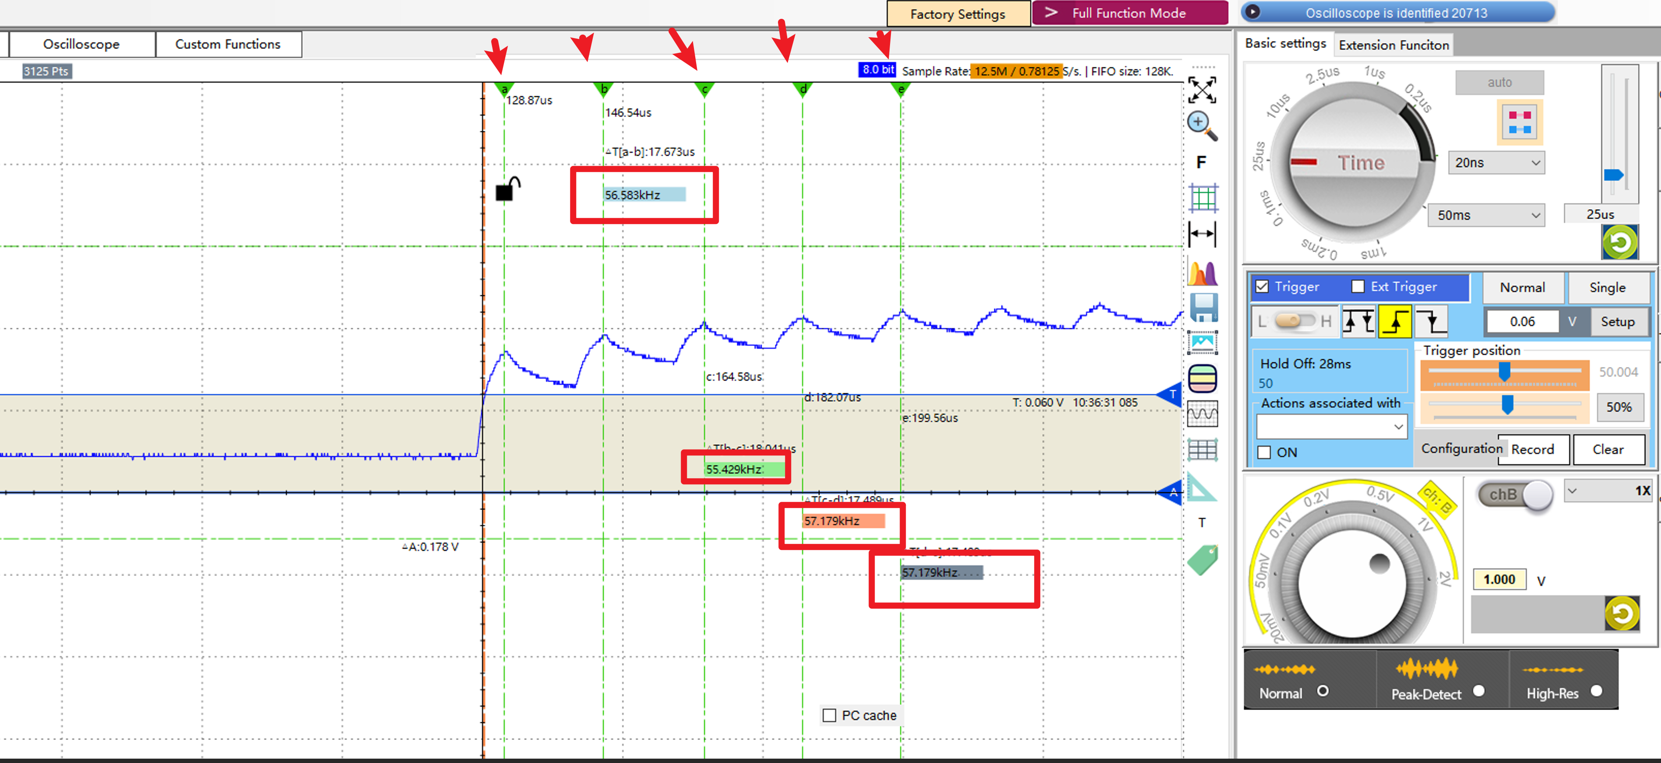Save waveform with floppy disk icon
The image size is (1661, 763).
click(x=1203, y=308)
